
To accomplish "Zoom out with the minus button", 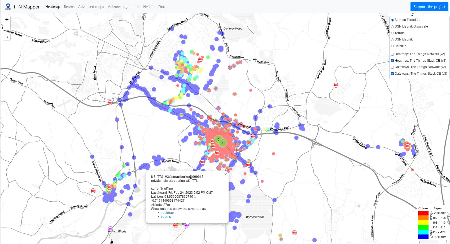I will [7, 27].
